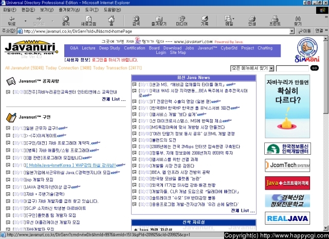Click the site search text input field
Screen dimensions: 329x239
point(293,68)
